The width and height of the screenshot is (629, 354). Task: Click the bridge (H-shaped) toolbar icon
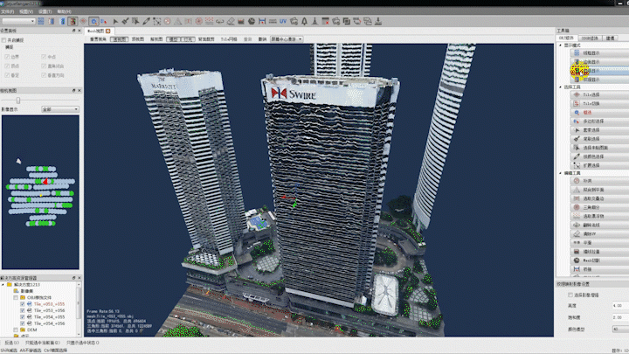(x=262, y=21)
